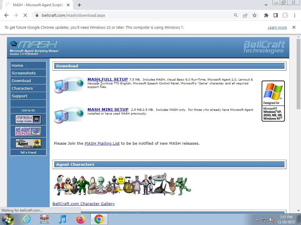
Task: Click the Chrome taskbar icon
Action: pyautogui.click(x=99, y=219)
